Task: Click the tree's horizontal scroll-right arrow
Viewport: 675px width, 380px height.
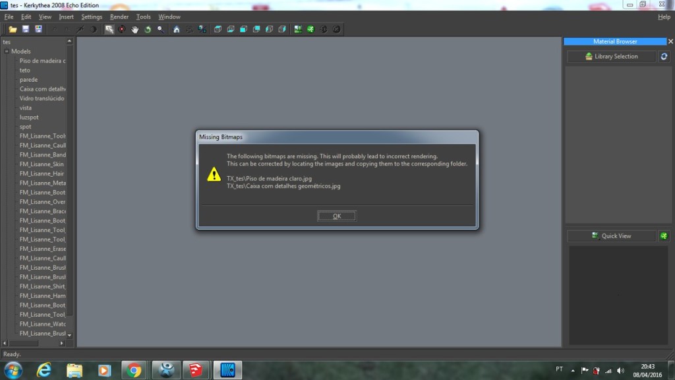Action: coord(61,343)
